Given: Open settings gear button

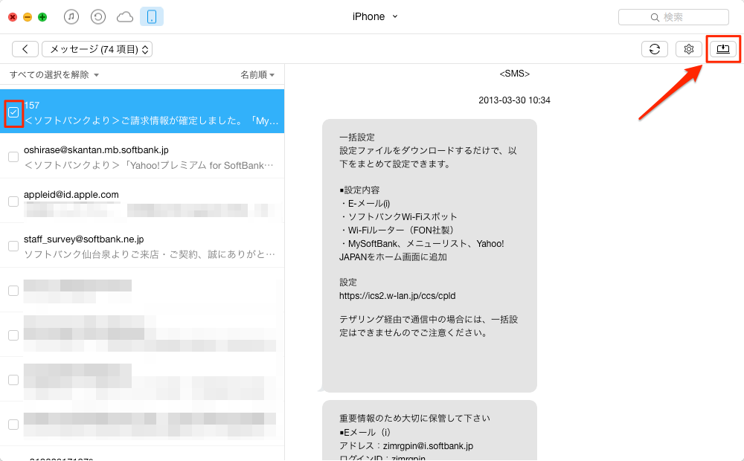Looking at the screenshot, I should click(x=689, y=49).
